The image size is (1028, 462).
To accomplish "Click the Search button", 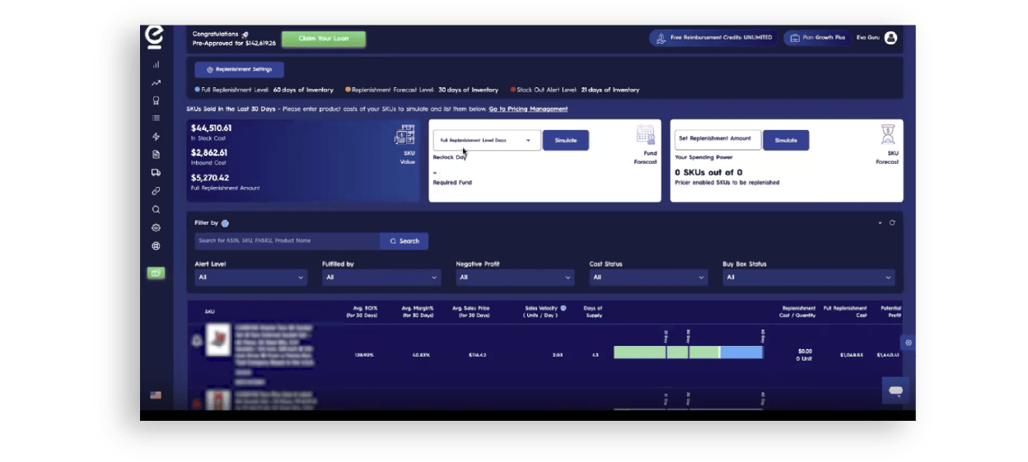I will 404,241.
